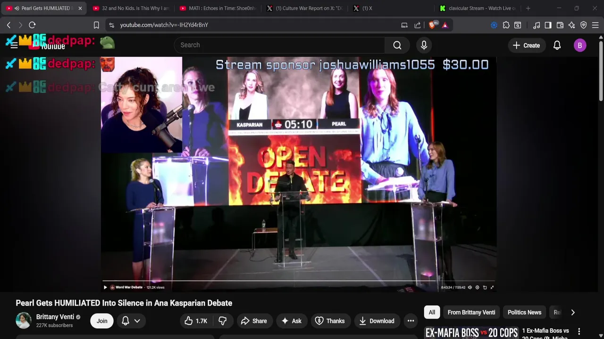Click the Pearl Gets HUMILIATED video title
The width and height of the screenshot is (604, 339).
tap(124, 303)
